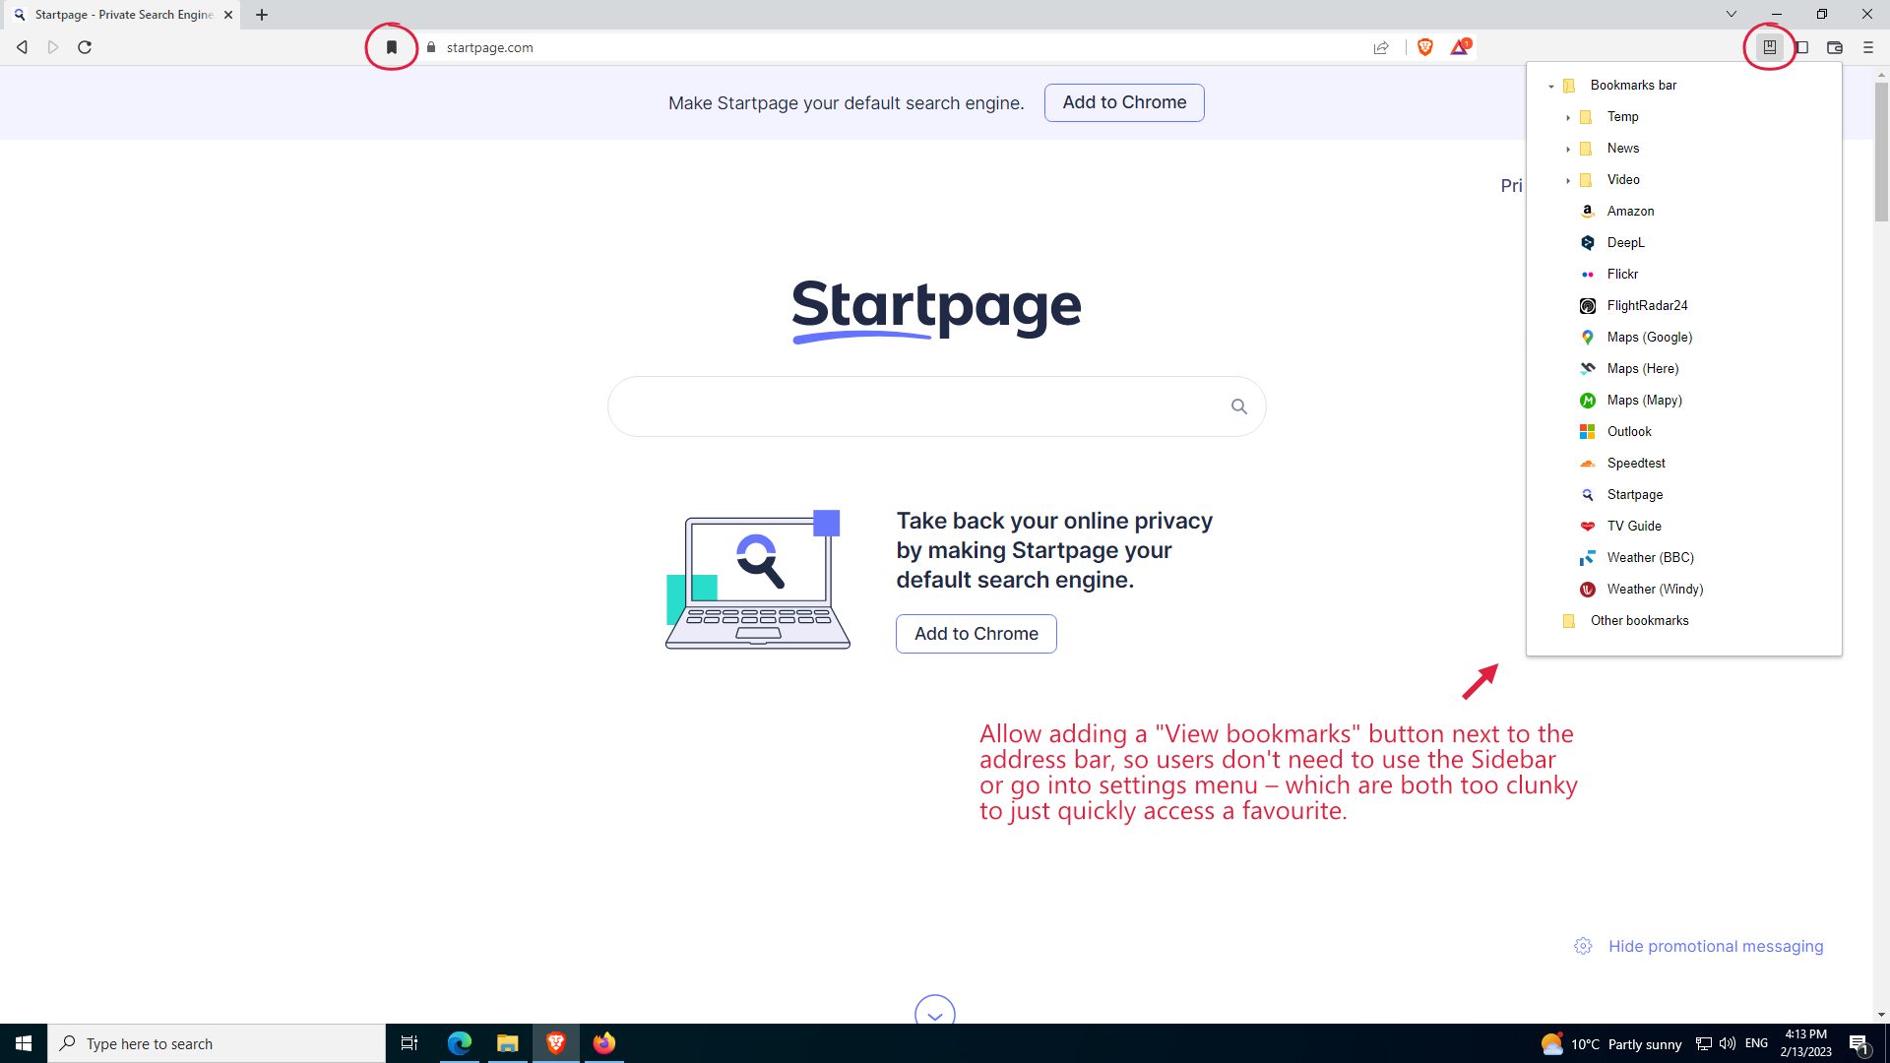The width and height of the screenshot is (1890, 1063).
Task: Toggle the sidebar icon
Action: [1802, 47]
